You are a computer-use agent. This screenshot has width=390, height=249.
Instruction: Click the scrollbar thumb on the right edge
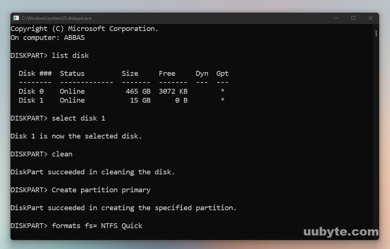point(376,33)
